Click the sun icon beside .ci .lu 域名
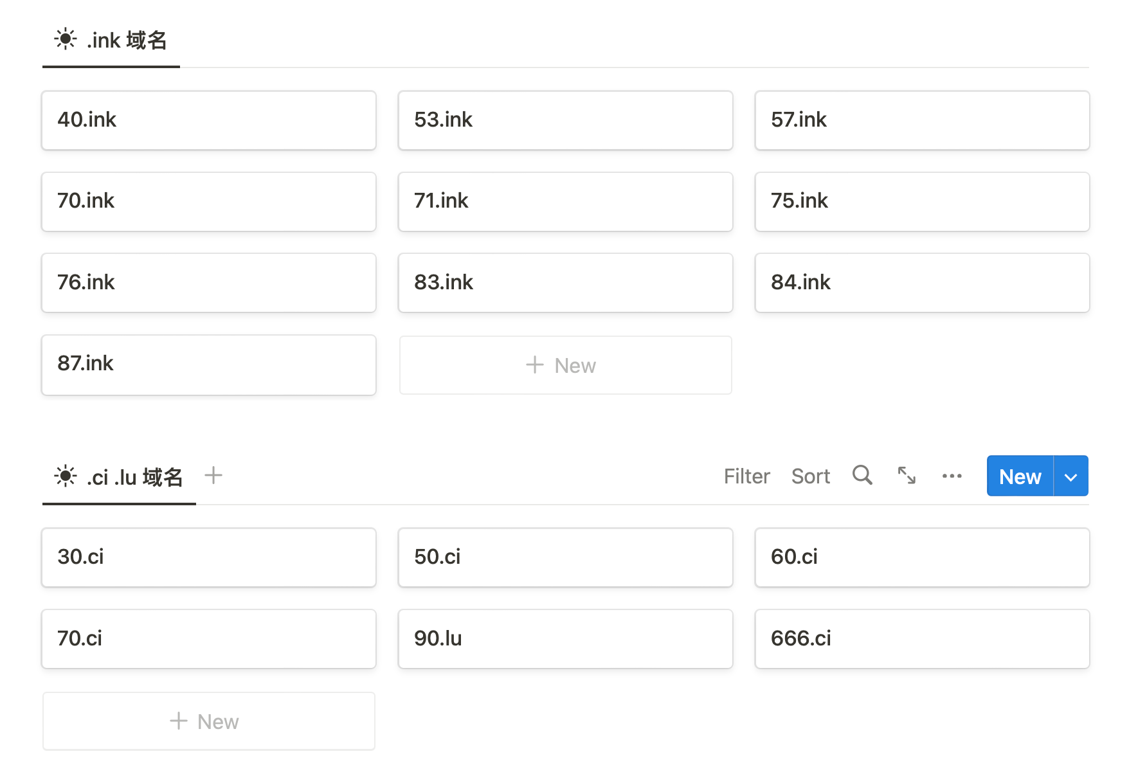This screenshot has height=783, width=1129. click(66, 476)
